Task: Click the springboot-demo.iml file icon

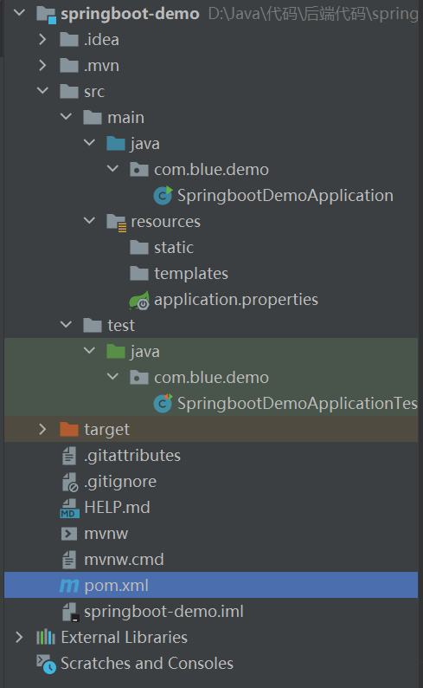Action: 70,612
